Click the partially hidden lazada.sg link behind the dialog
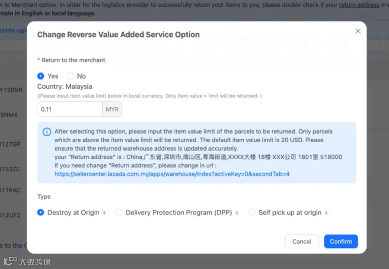Viewport: 389px width, 269px height. [13, 30]
